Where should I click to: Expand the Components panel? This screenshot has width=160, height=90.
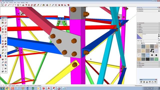148,23
